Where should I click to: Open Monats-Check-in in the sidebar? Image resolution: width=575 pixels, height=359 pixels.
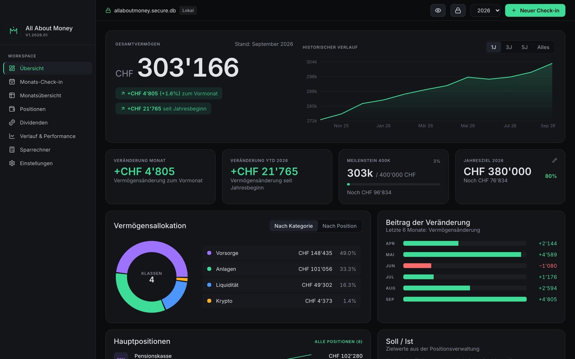point(48,82)
